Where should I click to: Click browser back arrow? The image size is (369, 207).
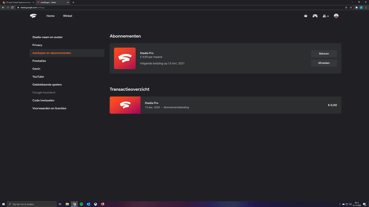[3, 7]
